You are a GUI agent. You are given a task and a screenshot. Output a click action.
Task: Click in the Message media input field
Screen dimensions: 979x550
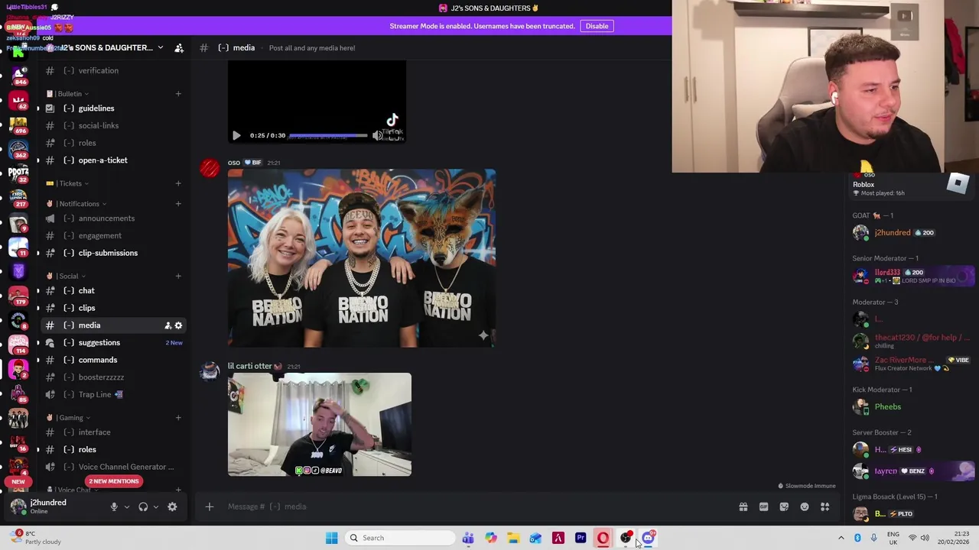(474, 506)
